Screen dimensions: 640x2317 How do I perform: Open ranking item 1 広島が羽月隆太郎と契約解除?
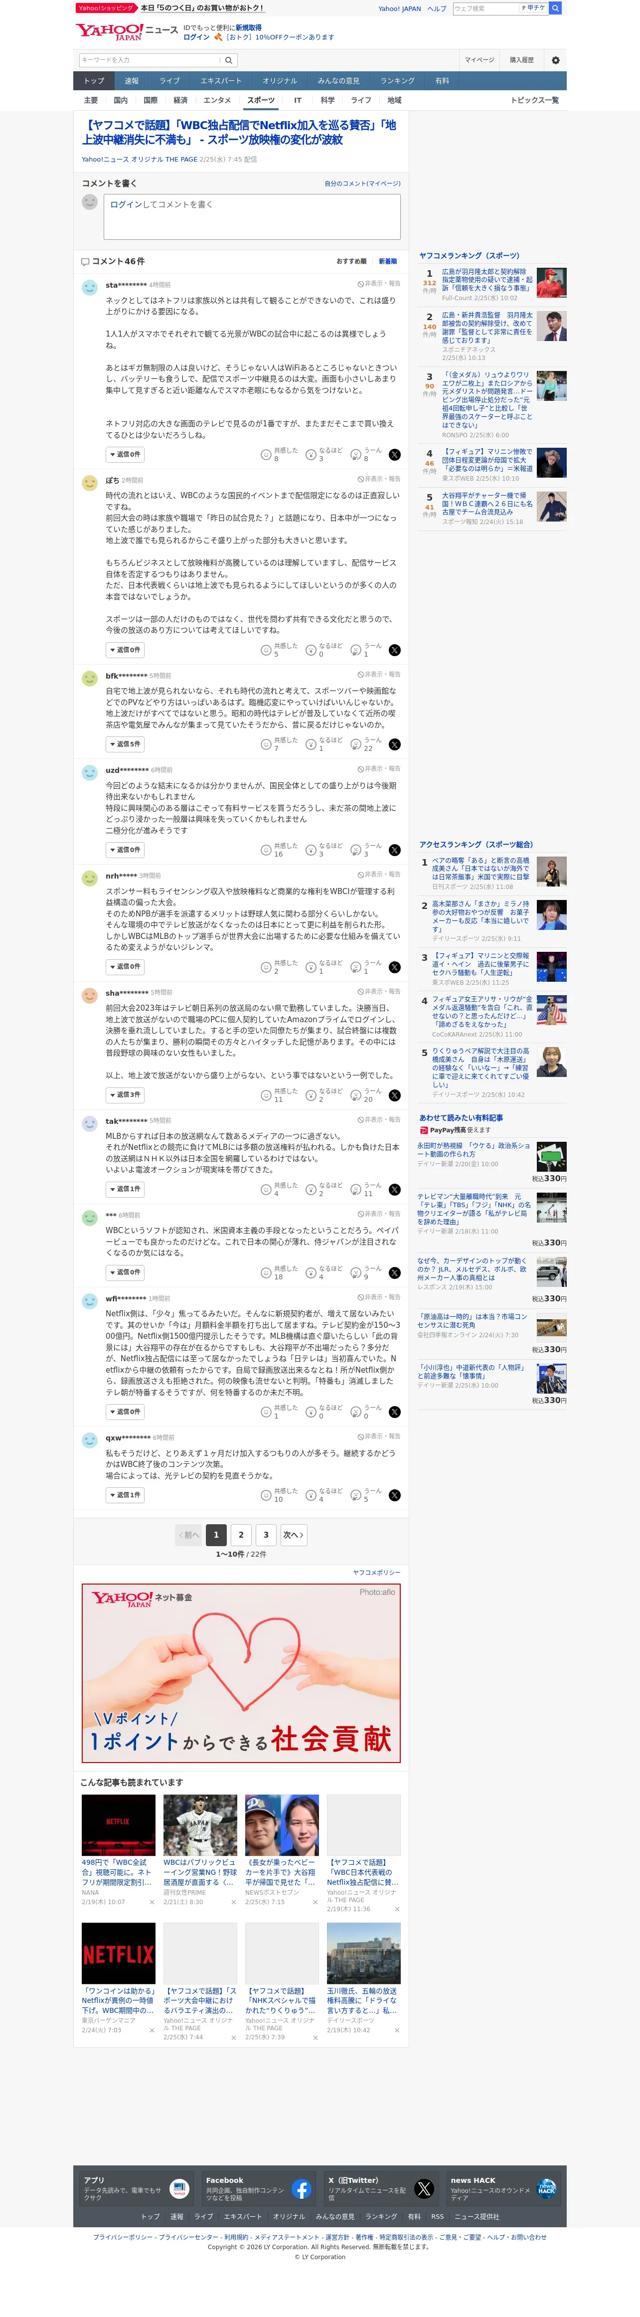pyautogui.click(x=487, y=280)
